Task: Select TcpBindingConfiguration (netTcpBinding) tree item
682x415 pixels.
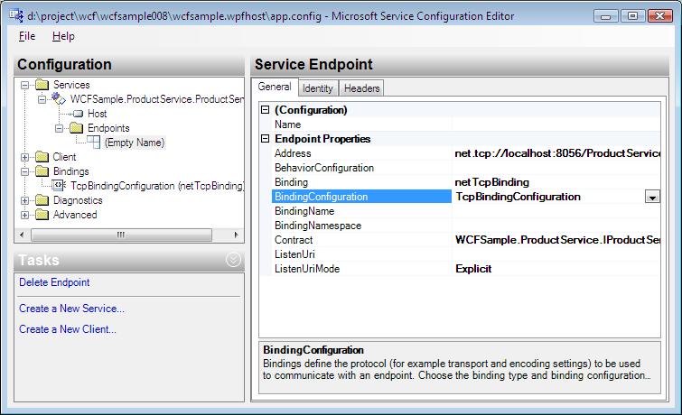Action: [157, 186]
